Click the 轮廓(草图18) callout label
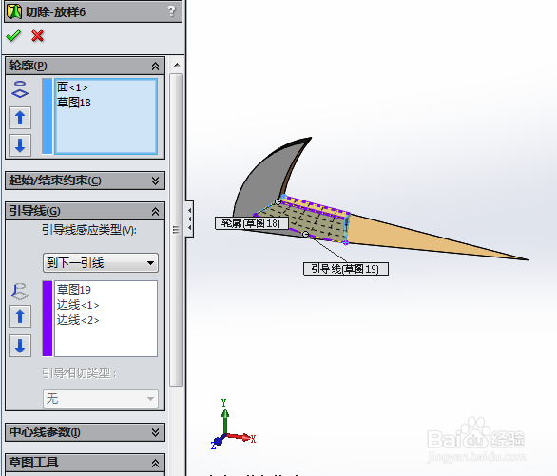 [x=251, y=223]
